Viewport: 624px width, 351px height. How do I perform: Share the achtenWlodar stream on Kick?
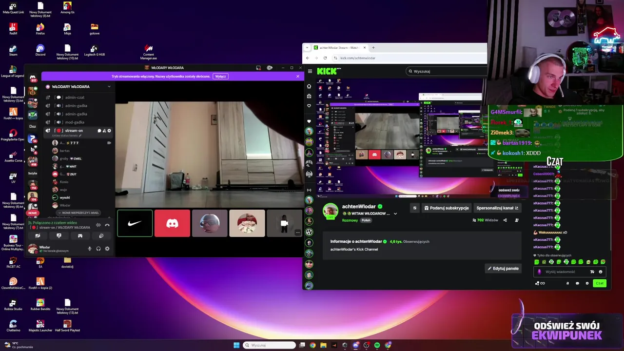[x=505, y=220]
